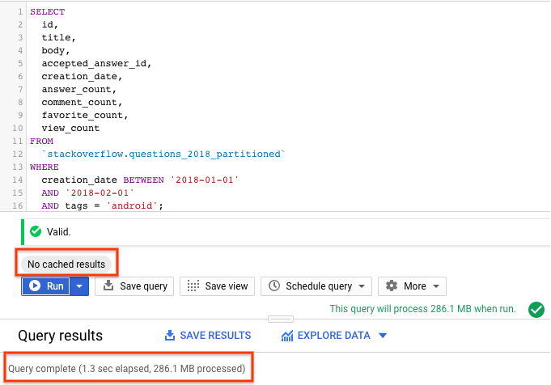Open the Run button dropdown arrow
The width and height of the screenshot is (551, 385).
click(x=79, y=286)
